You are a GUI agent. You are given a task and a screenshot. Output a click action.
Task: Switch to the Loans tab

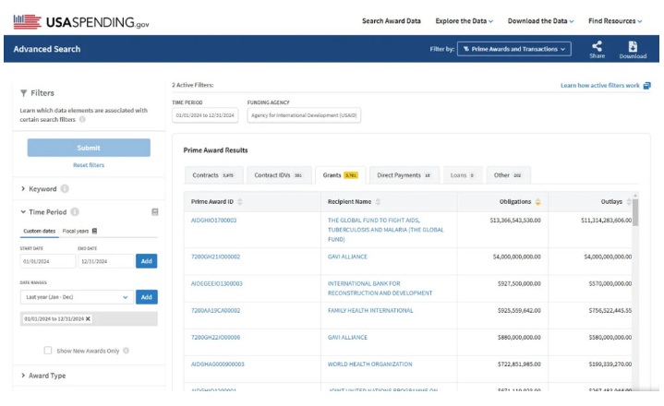pos(463,175)
